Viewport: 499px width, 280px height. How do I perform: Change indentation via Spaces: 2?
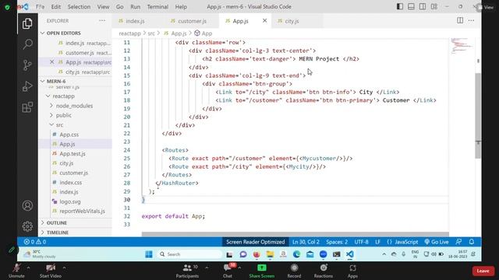pos(337,242)
